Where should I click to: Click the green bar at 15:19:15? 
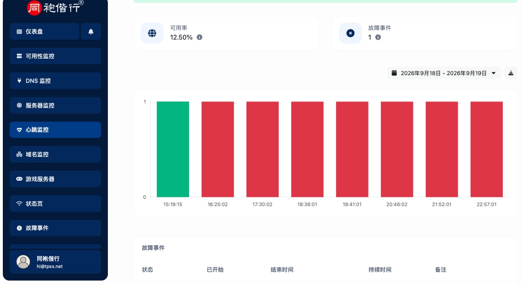(x=173, y=149)
